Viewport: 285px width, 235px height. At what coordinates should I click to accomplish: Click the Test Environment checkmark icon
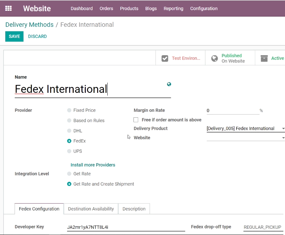pyautogui.click(x=165, y=58)
